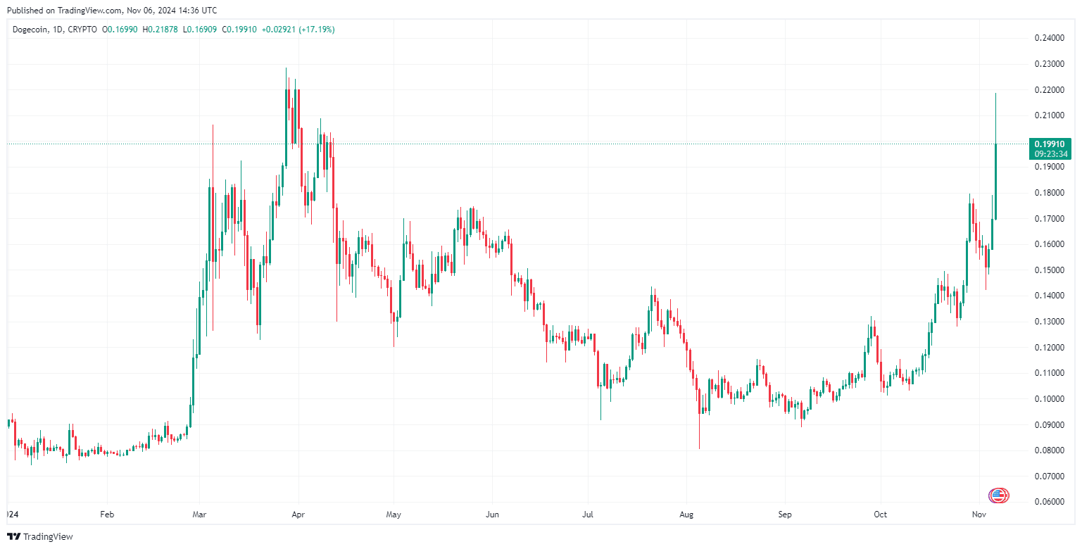Click the 0.06000 price axis label
This screenshot has height=549, width=1082.
[1050, 502]
